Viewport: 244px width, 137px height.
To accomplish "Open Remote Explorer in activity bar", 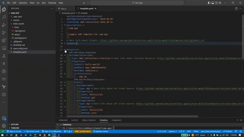I will point(4,48).
